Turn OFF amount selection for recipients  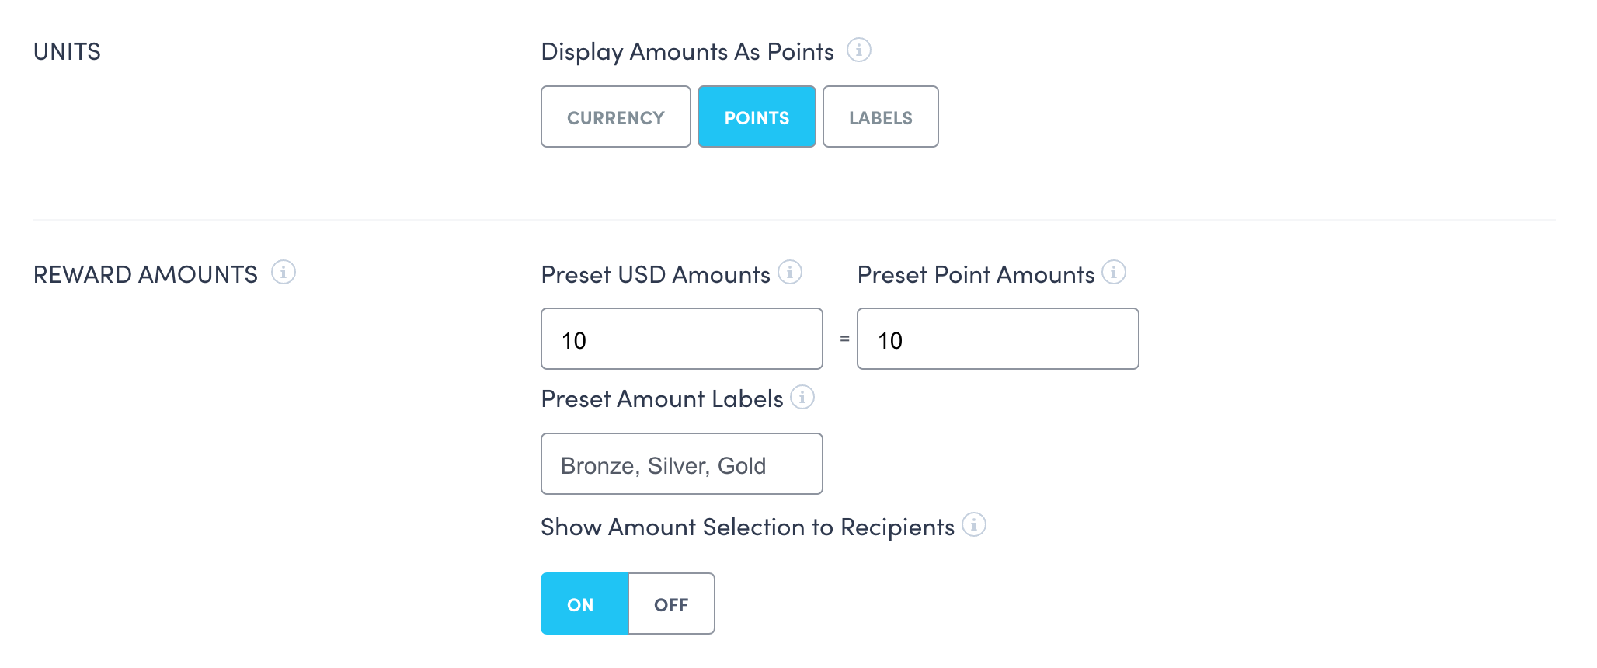(x=671, y=604)
